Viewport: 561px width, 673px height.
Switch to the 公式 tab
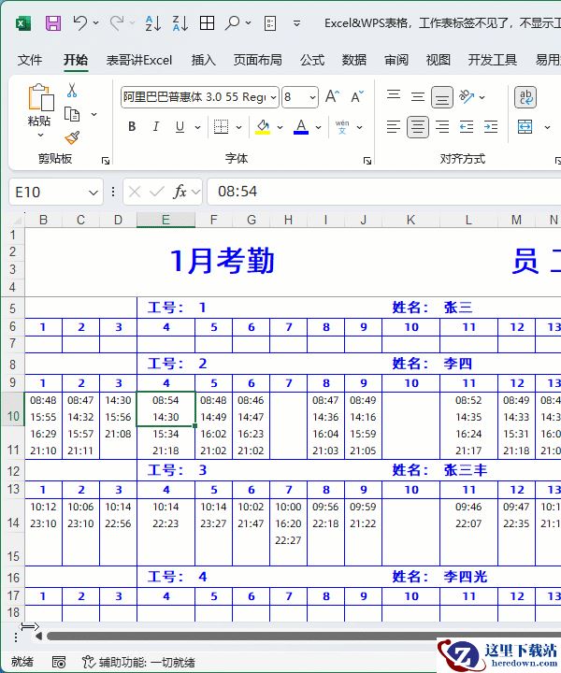coord(312,60)
